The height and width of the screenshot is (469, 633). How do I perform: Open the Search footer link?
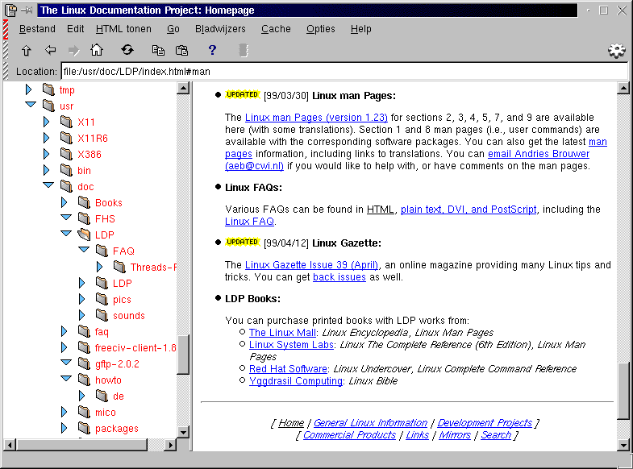coord(496,435)
